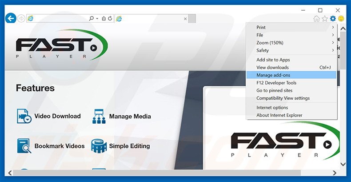Click the greyed Forward arrow button

(x=21, y=19)
